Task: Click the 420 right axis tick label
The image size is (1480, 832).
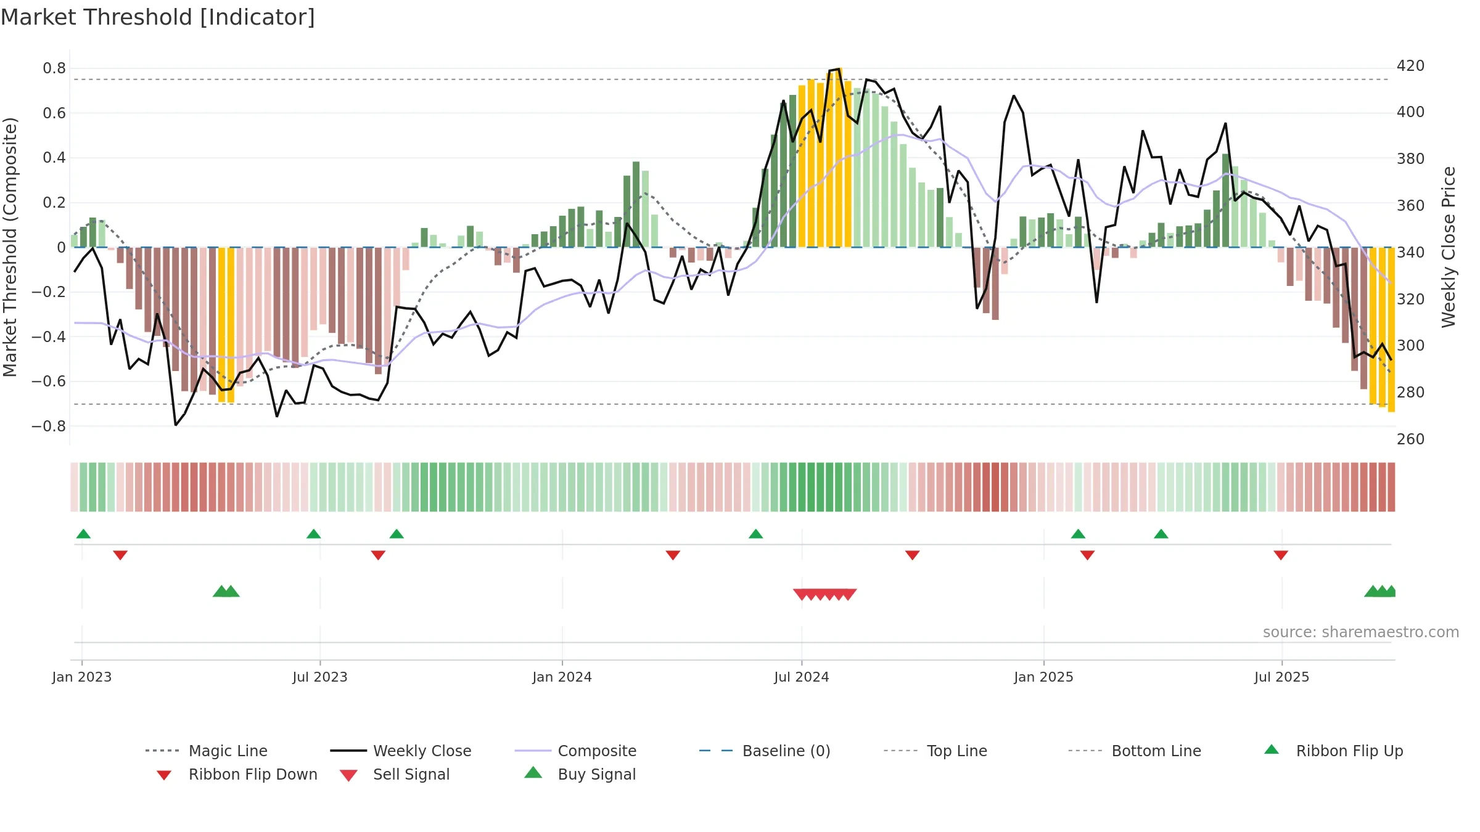Action: (1410, 66)
